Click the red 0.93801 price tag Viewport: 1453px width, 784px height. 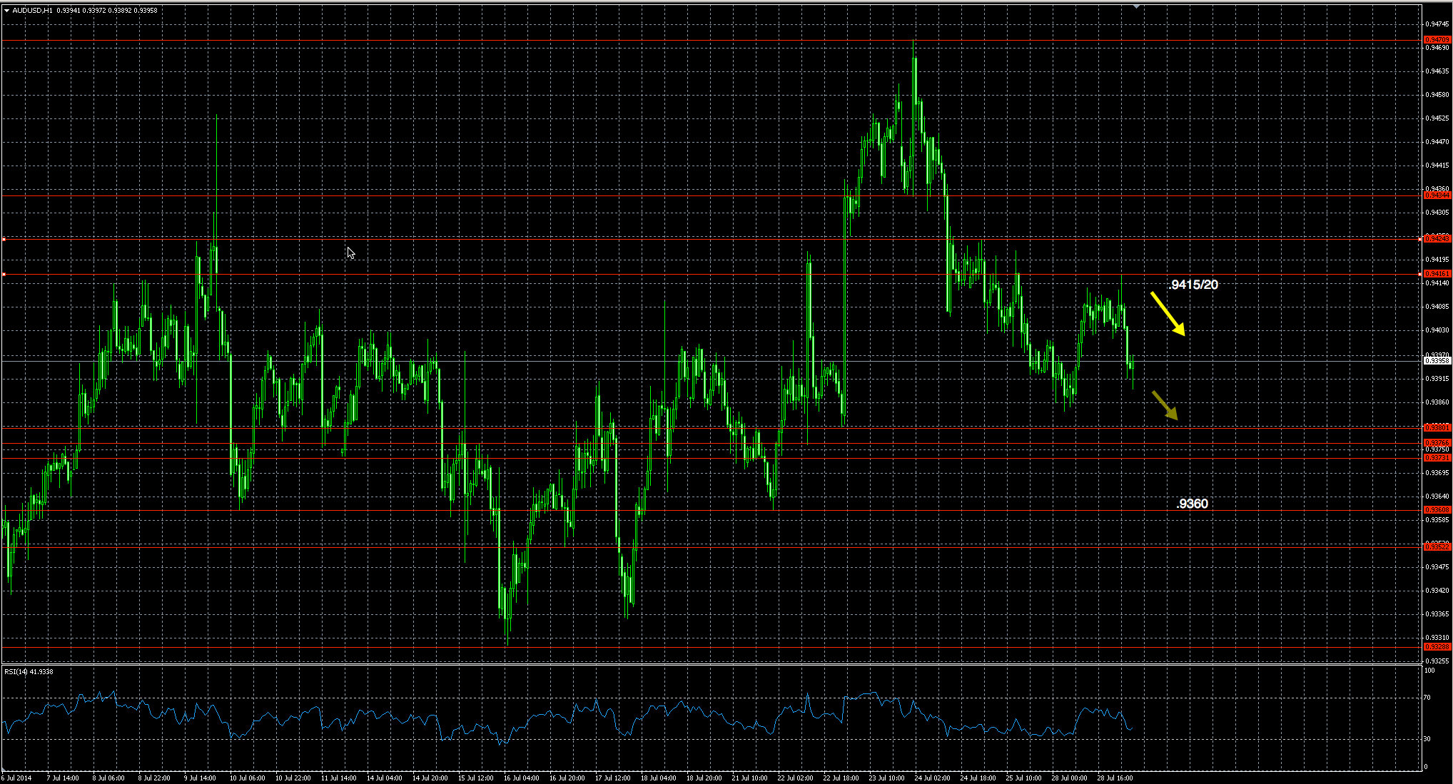click(1437, 427)
